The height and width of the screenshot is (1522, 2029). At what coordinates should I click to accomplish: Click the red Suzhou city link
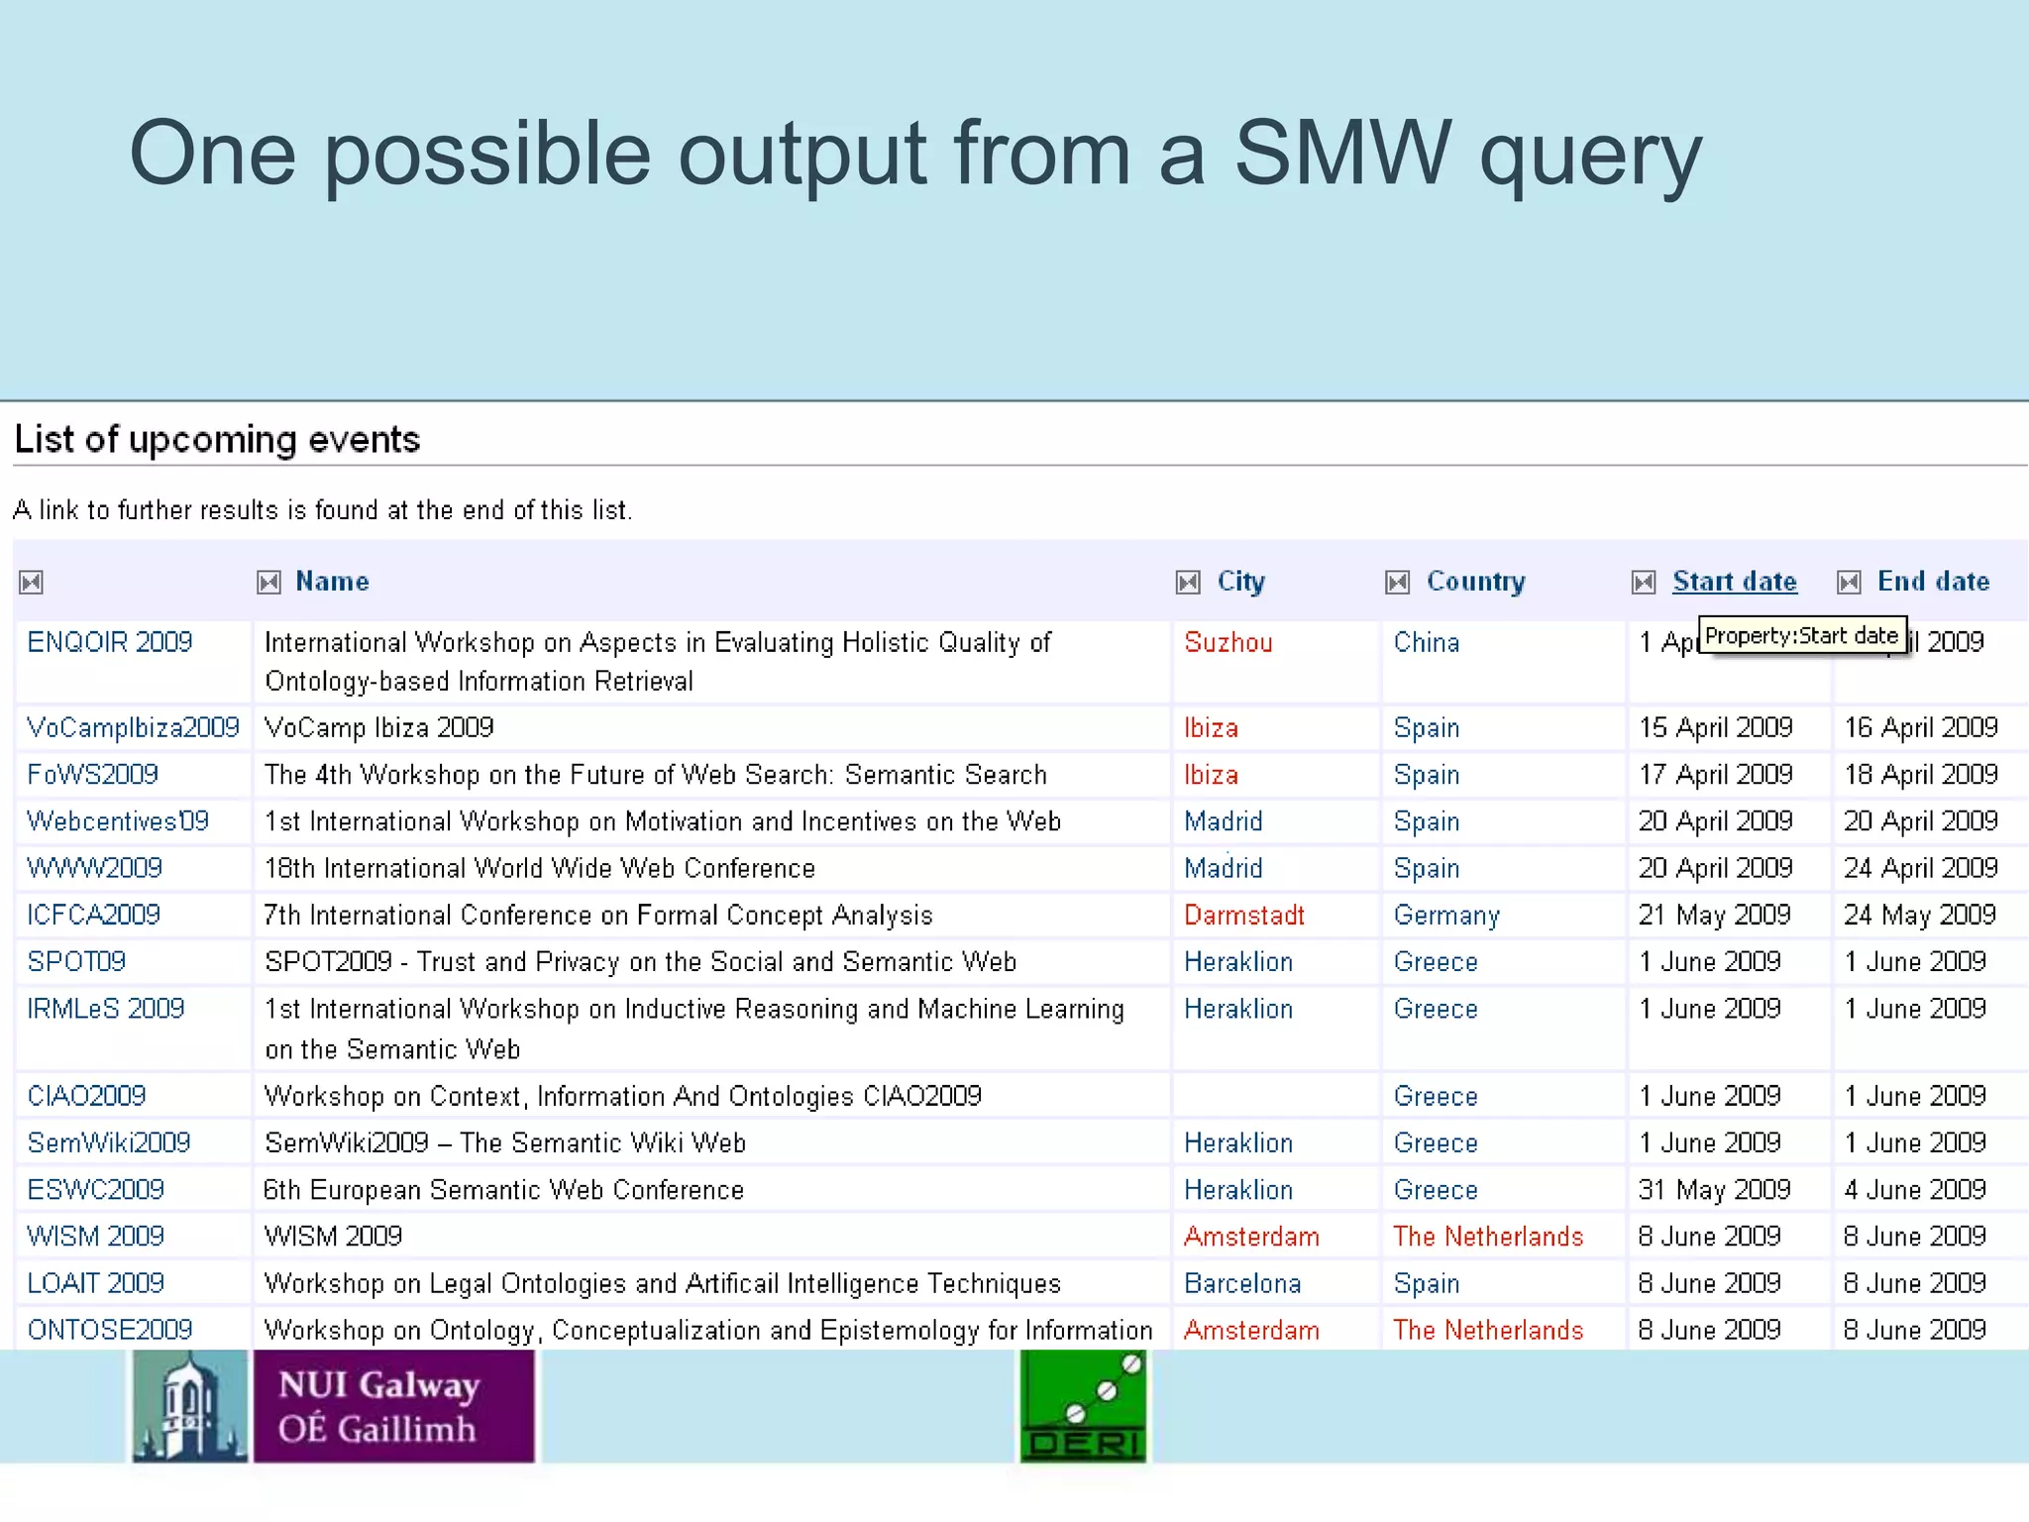click(1228, 642)
